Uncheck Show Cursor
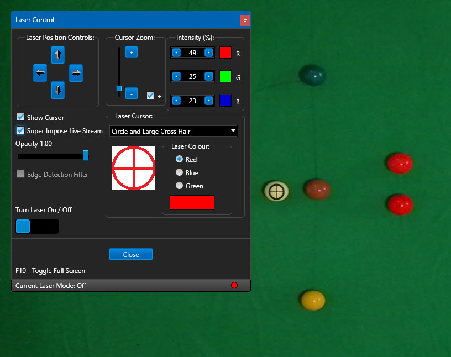The image size is (451, 357). [x=20, y=117]
